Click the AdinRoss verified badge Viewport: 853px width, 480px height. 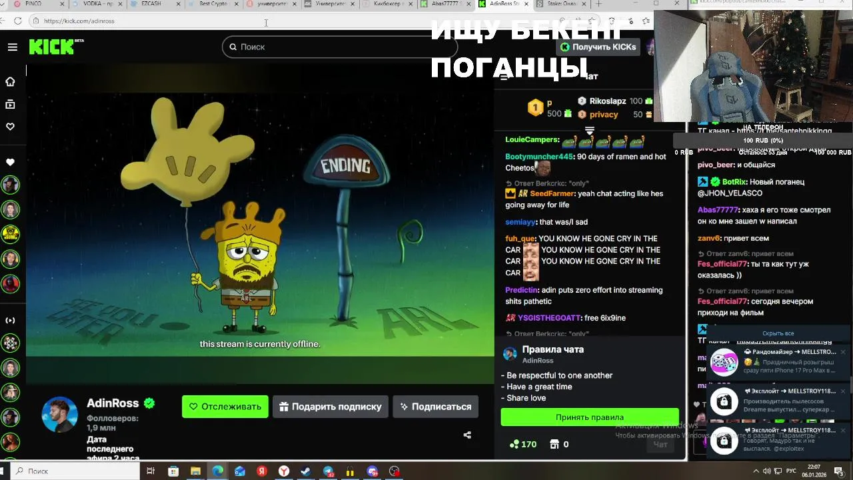[149, 403]
